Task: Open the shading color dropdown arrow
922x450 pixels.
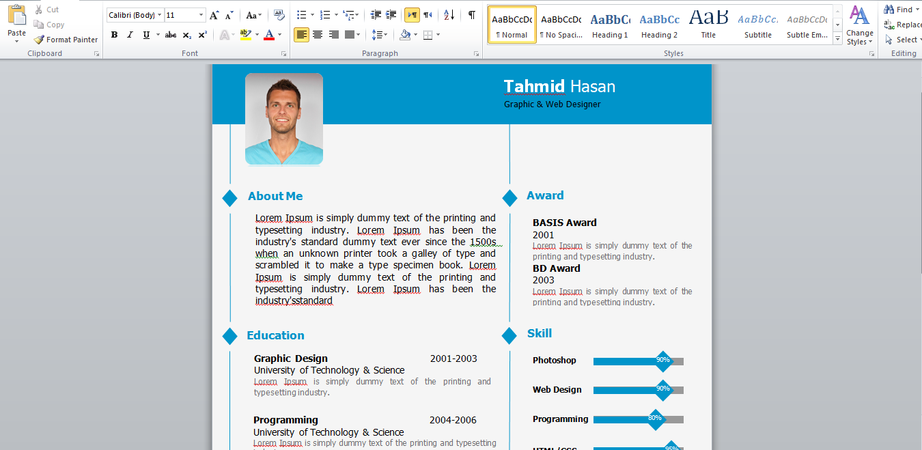Action: pos(415,35)
